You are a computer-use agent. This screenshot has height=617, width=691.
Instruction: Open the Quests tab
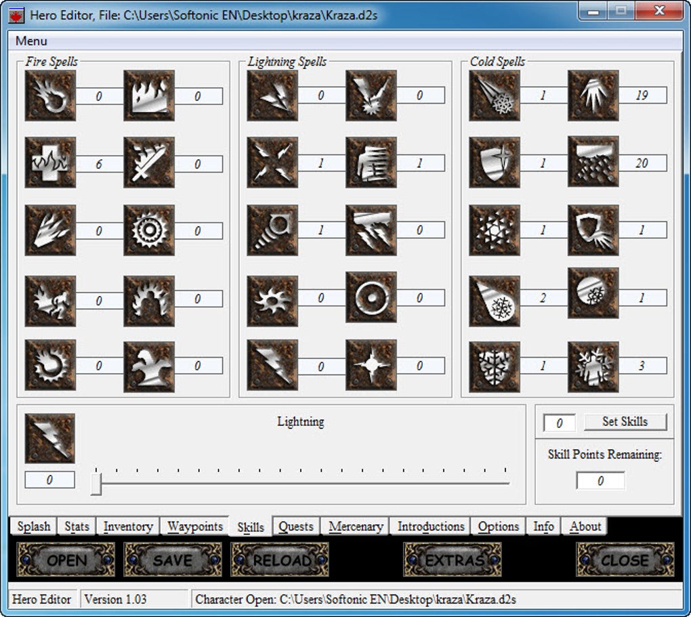[x=296, y=526]
